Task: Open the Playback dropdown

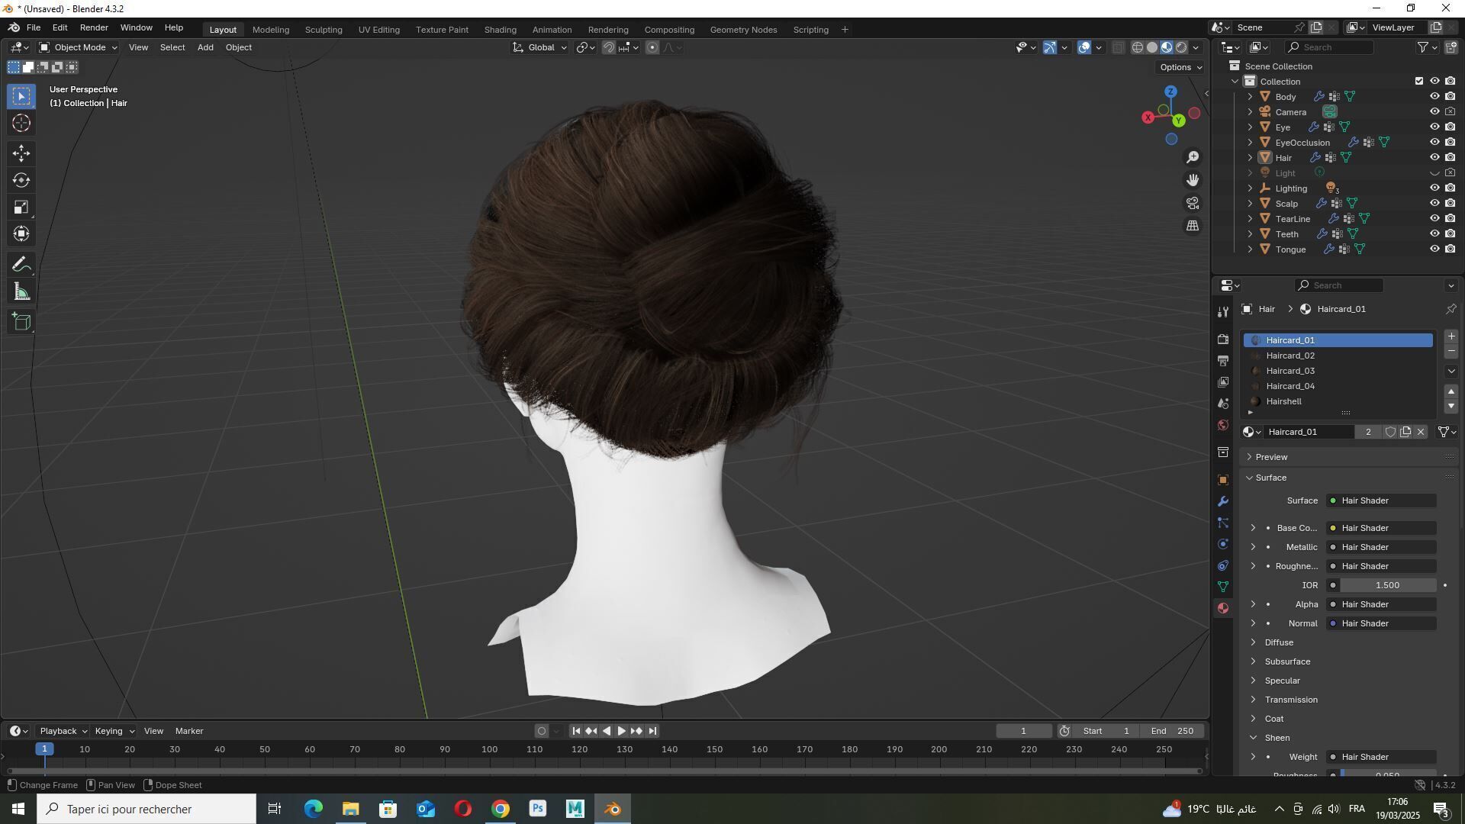Action: pyautogui.click(x=63, y=731)
